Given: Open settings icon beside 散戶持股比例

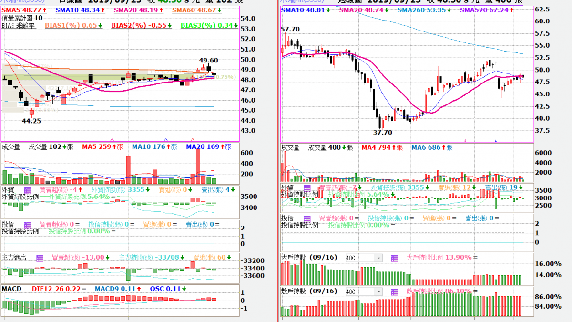Looking at the screenshot, I should (x=395, y=291).
